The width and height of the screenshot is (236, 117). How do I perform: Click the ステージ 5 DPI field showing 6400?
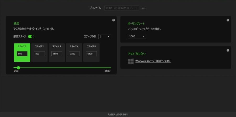tap(91, 54)
